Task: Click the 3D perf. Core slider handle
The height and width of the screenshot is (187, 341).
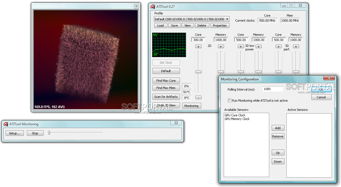Action: click(278, 71)
